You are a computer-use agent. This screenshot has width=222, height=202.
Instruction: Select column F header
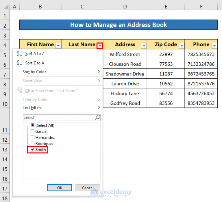tap(201, 7)
